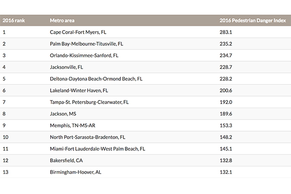This screenshot has width=291, height=194.
Task: Click the index value 283.1
Action: 226,32
